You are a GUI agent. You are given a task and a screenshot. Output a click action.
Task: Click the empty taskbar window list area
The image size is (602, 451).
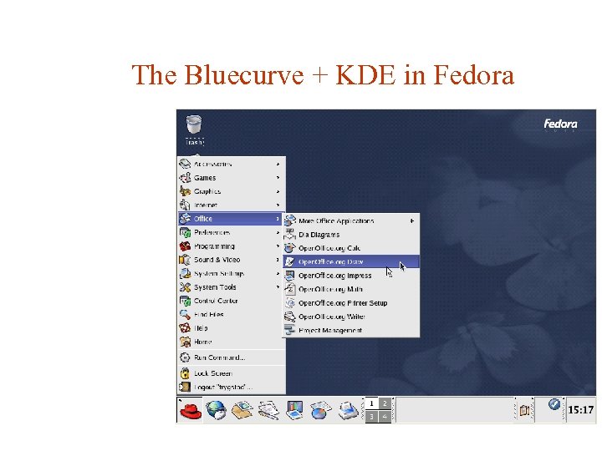pos(455,410)
